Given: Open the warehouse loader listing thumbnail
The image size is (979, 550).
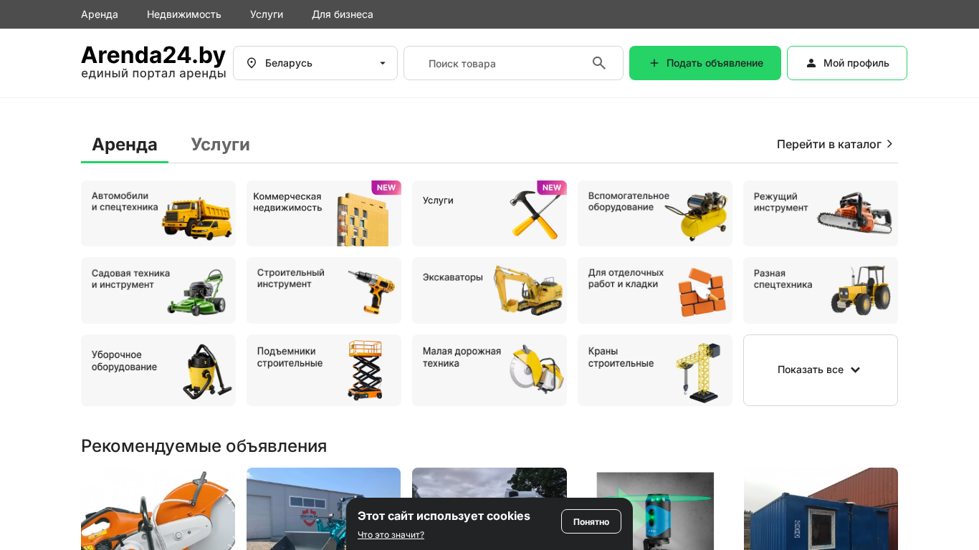Looking at the screenshot, I should click(x=324, y=508).
